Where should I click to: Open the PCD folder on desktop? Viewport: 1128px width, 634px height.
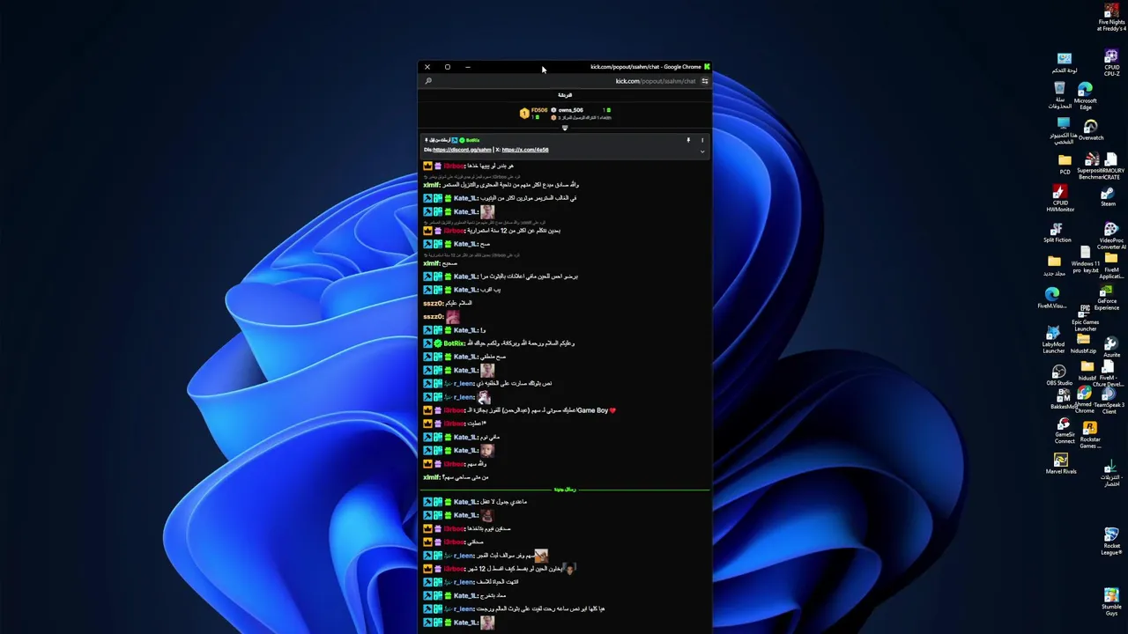click(1065, 165)
